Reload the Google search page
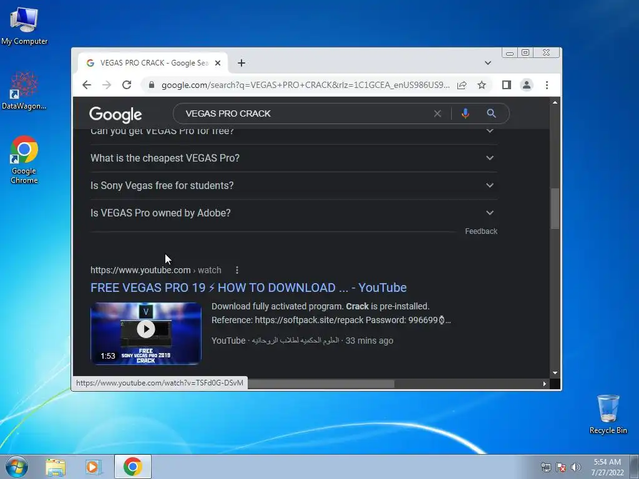639x479 pixels. coord(127,85)
